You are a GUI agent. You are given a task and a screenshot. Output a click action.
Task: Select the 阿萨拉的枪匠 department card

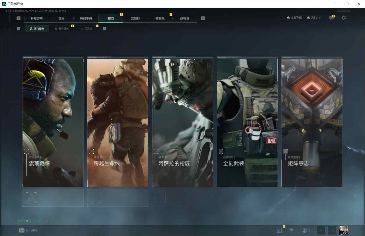click(x=182, y=123)
